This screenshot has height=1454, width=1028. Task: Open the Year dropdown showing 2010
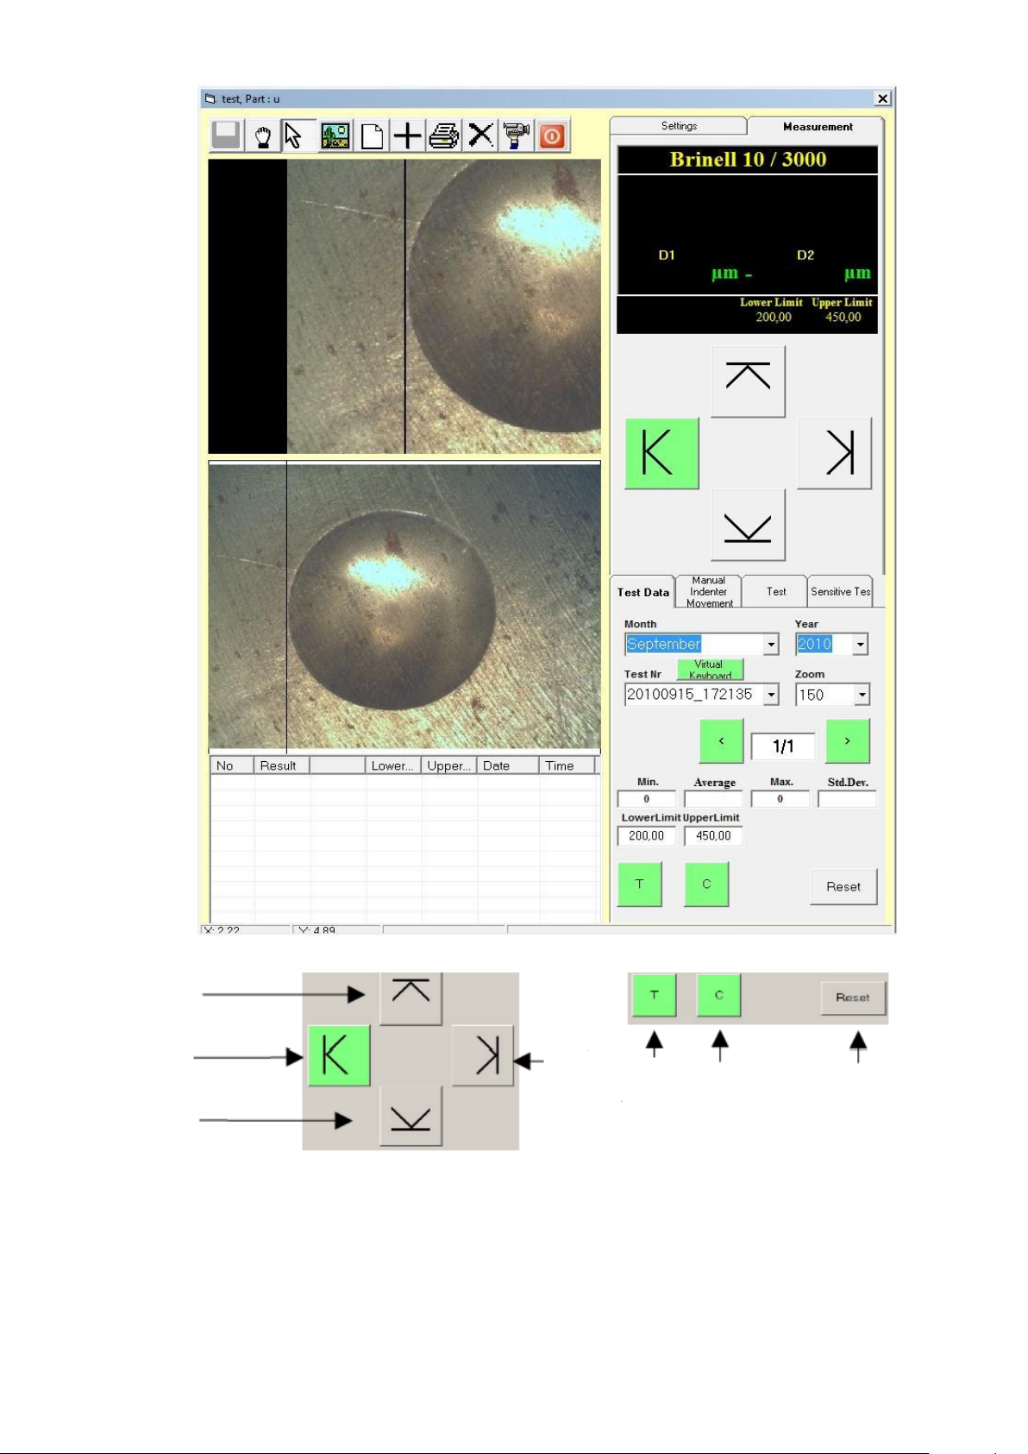860,645
